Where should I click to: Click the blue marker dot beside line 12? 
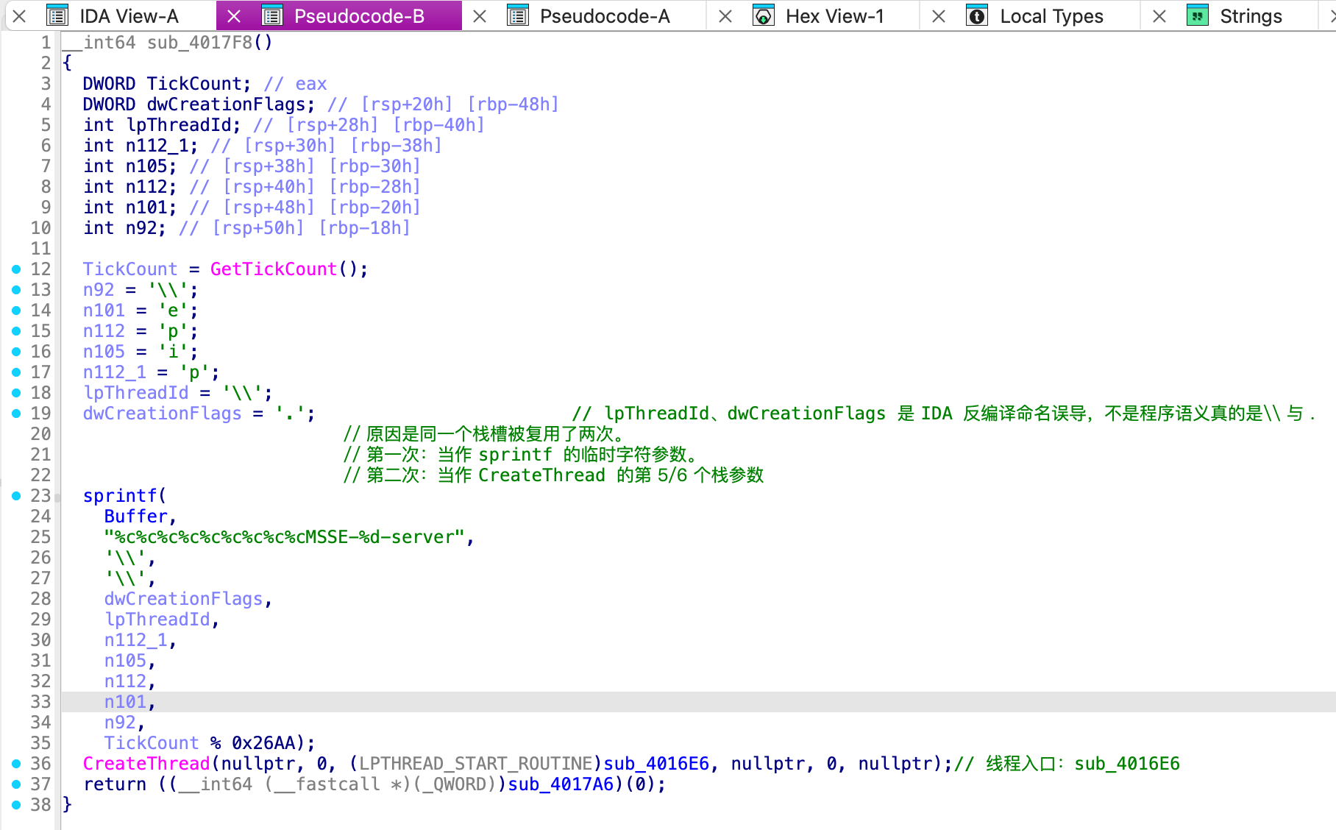[16, 269]
